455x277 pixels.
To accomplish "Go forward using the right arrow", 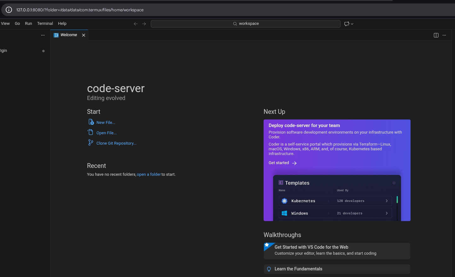I will [144, 24].
